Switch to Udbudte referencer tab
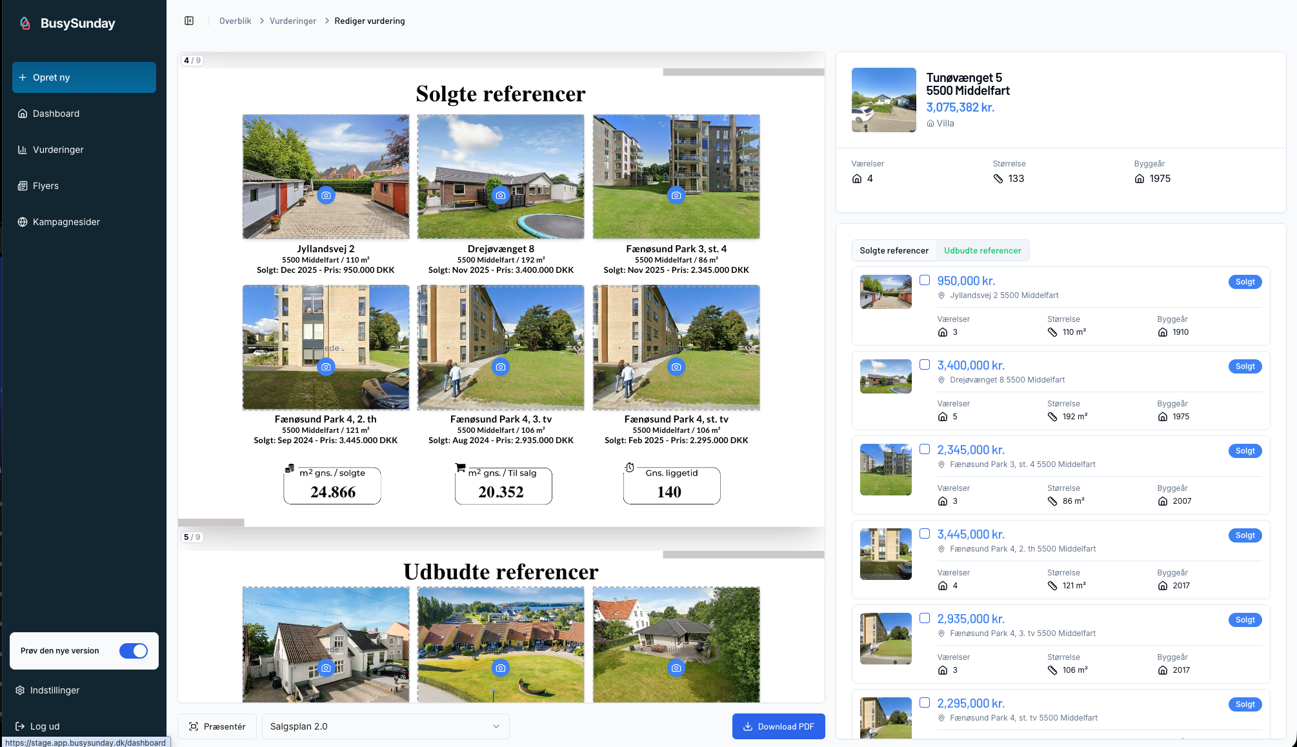The height and width of the screenshot is (747, 1297). click(982, 250)
